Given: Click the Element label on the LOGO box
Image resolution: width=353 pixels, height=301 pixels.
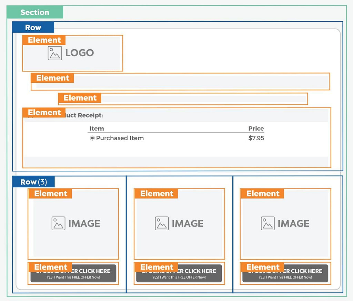Looking at the screenshot, I should 44,40.
